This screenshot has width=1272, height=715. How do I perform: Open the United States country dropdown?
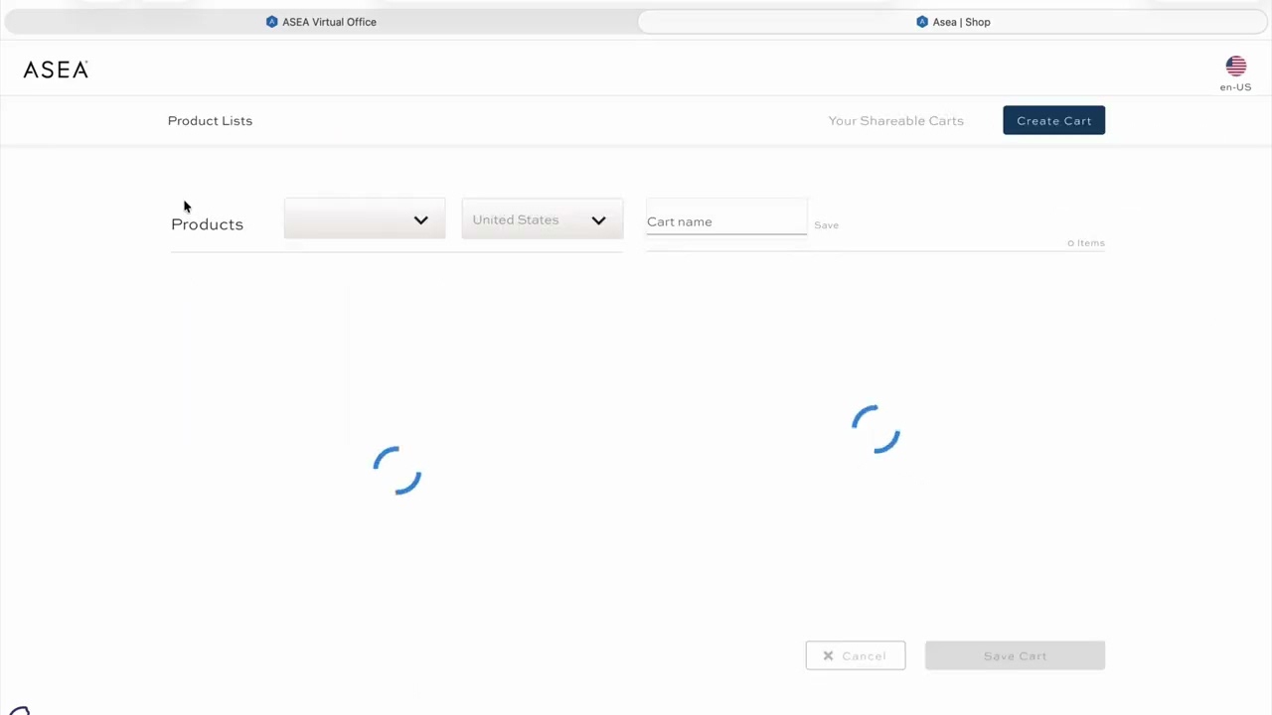tap(543, 219)
